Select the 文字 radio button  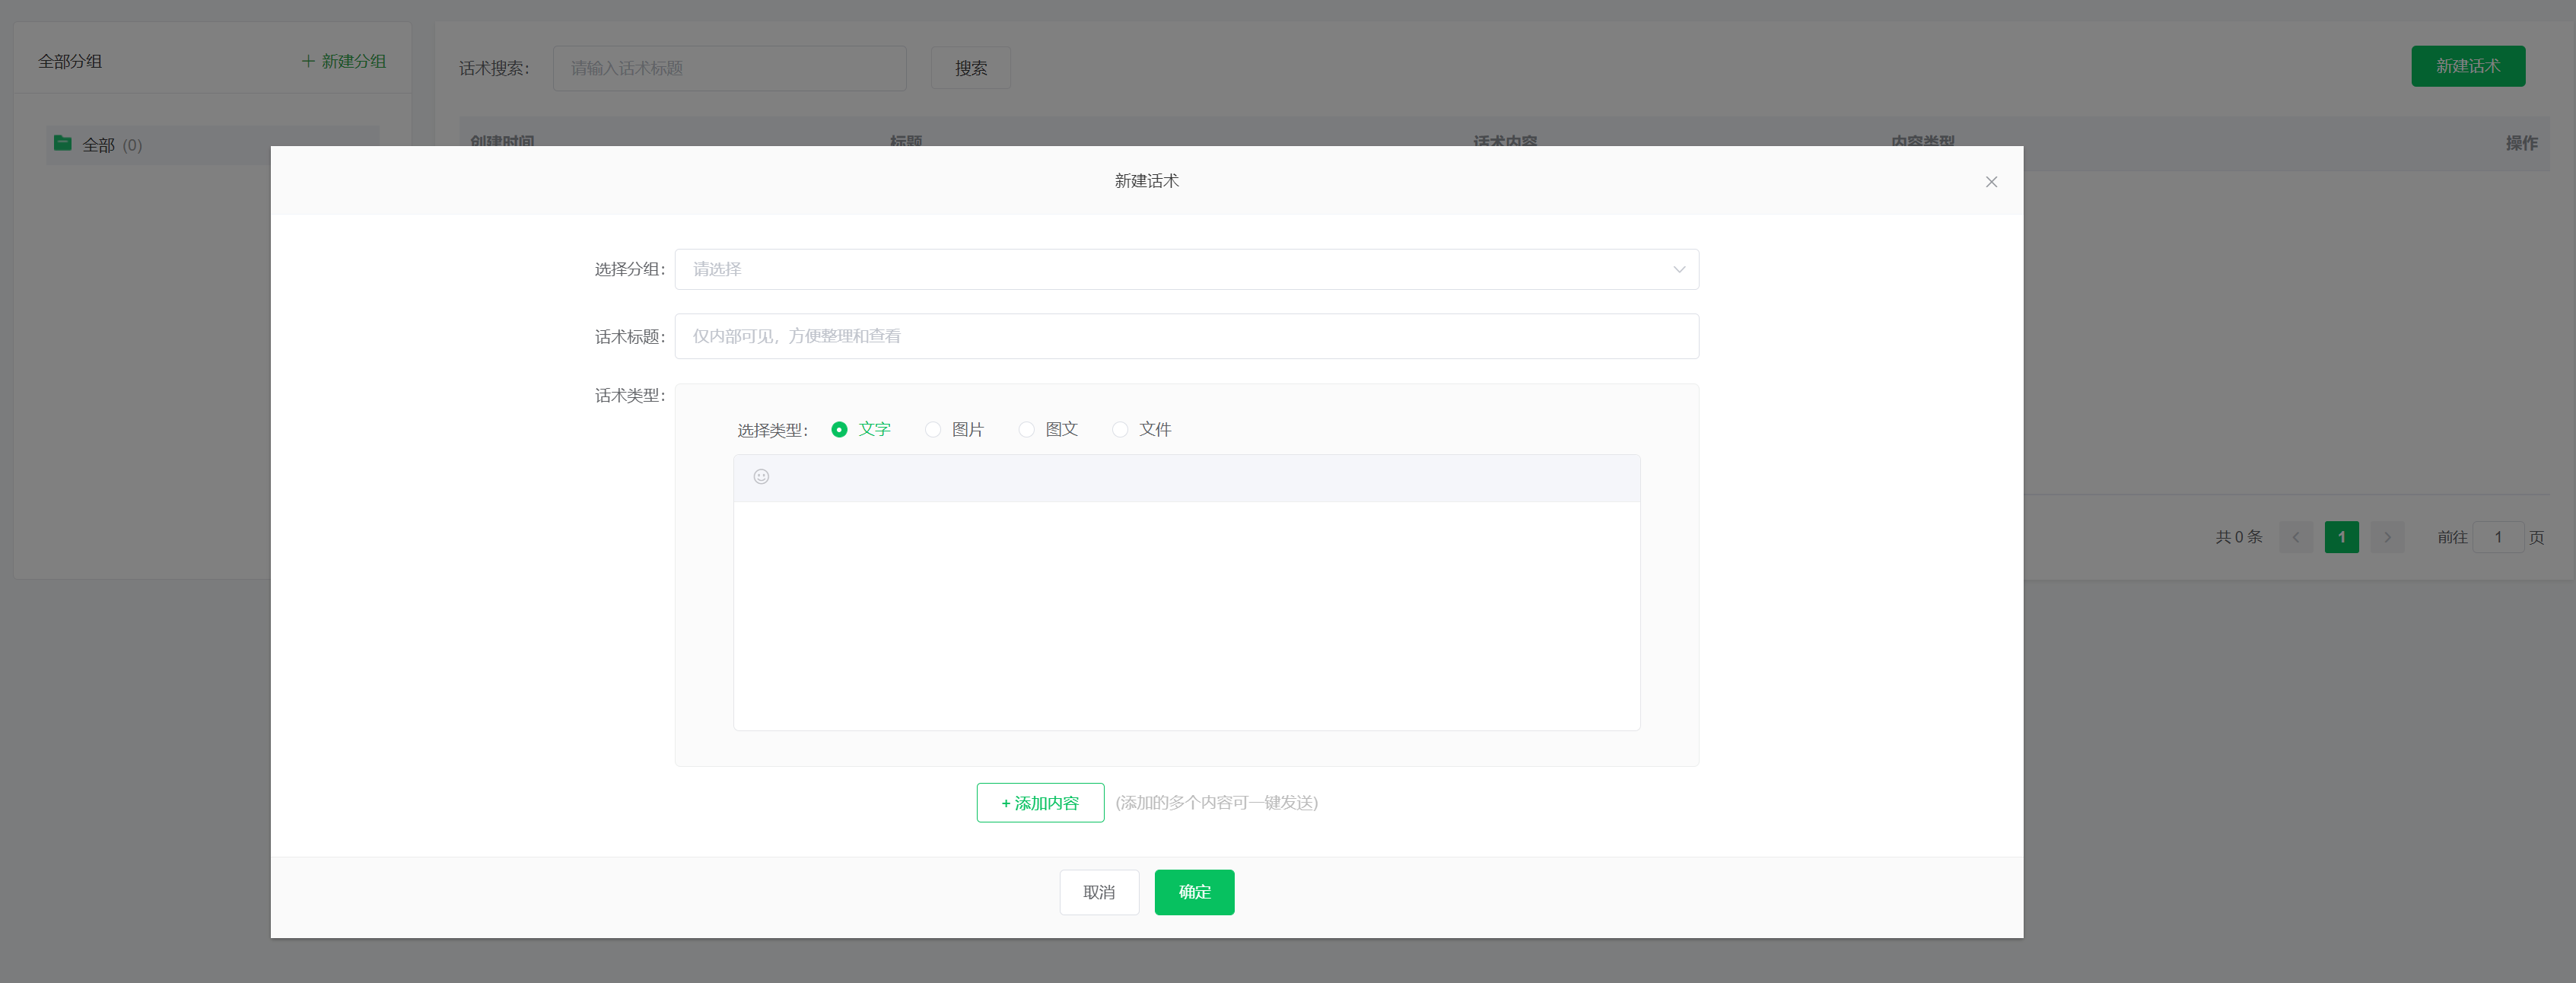pos(839,429)
